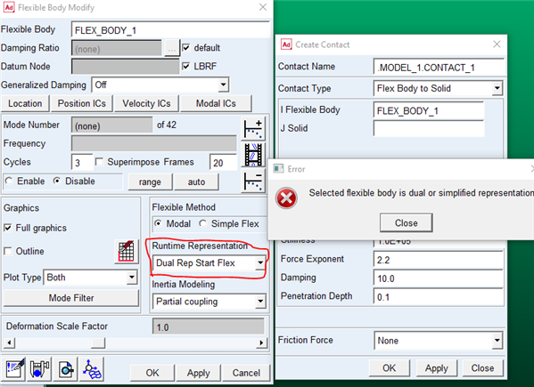This screenshot has width=534, height=387.
Task: Open the Velocity ICs button
Action: [146, 103]
